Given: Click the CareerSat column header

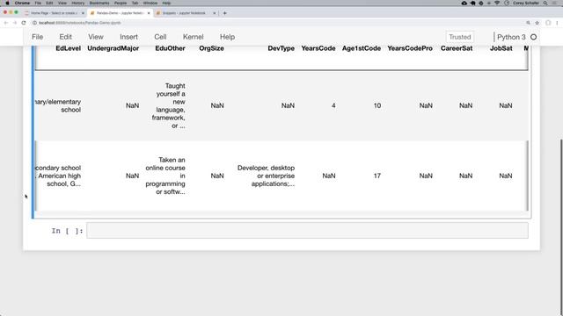Looking at the screenshot, I should (457, 48).
